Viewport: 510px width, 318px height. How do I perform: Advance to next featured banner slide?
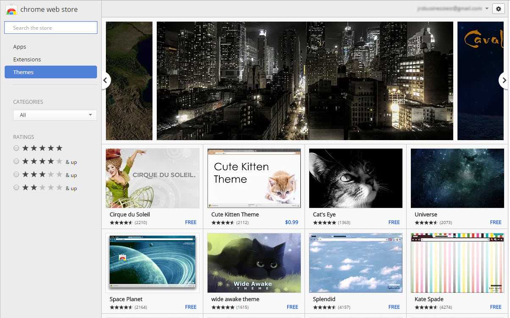pos(504,80)
